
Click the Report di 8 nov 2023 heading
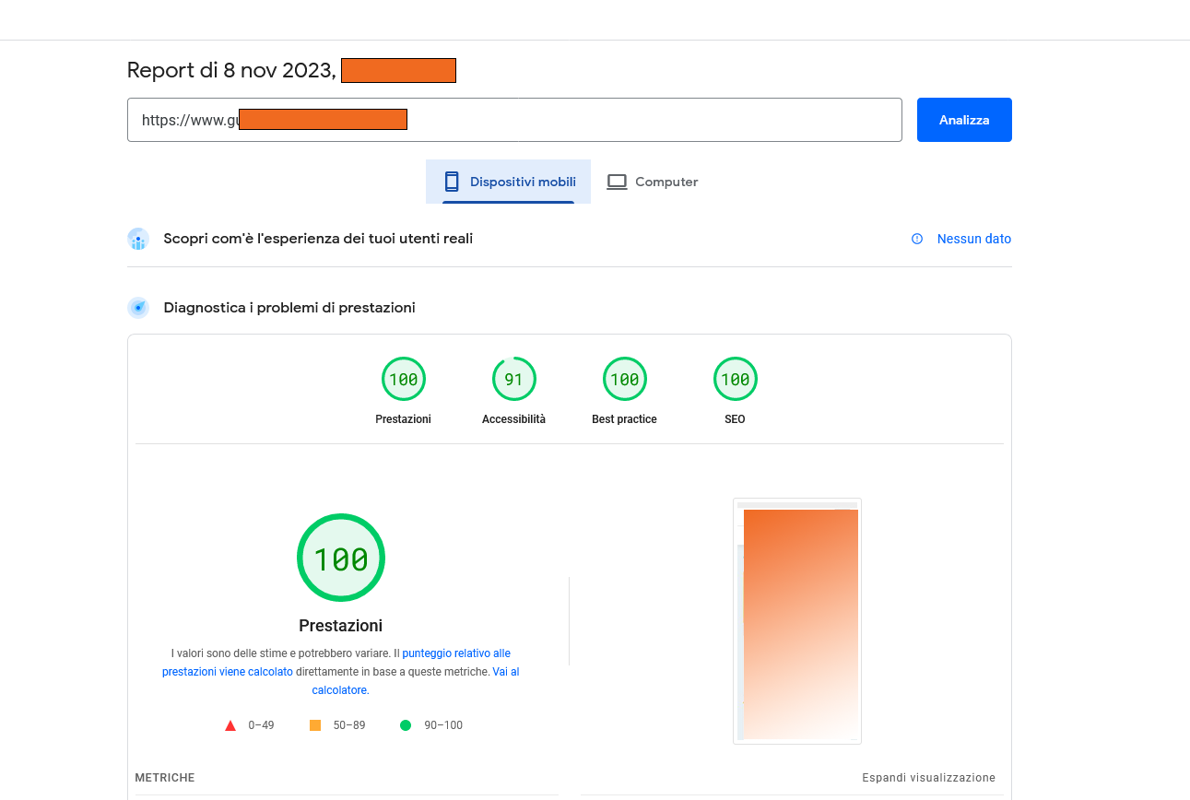(231, 70)
